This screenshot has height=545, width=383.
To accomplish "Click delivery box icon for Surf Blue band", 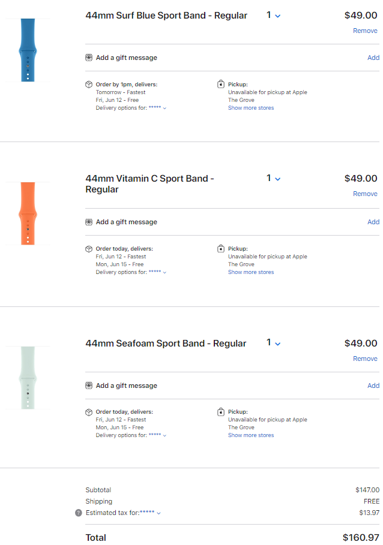I will click(89, 85).
